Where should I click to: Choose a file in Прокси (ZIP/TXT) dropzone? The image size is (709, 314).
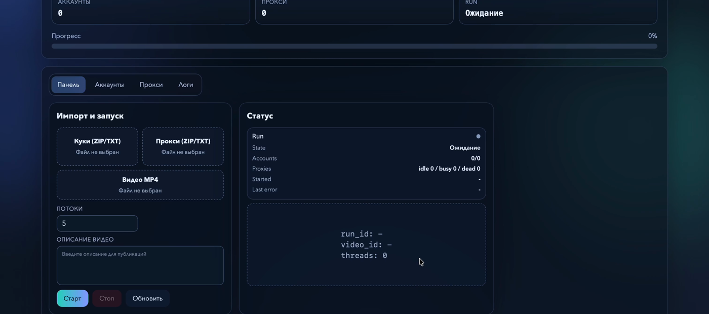tap(183, 146)
